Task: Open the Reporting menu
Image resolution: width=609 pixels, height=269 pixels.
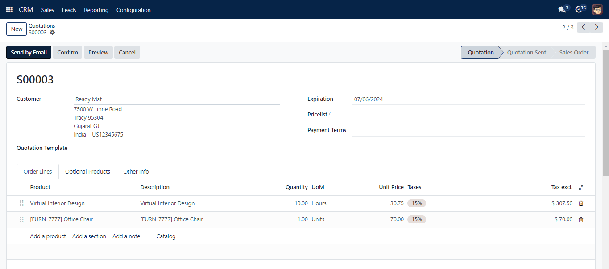Action: point(96,10)
